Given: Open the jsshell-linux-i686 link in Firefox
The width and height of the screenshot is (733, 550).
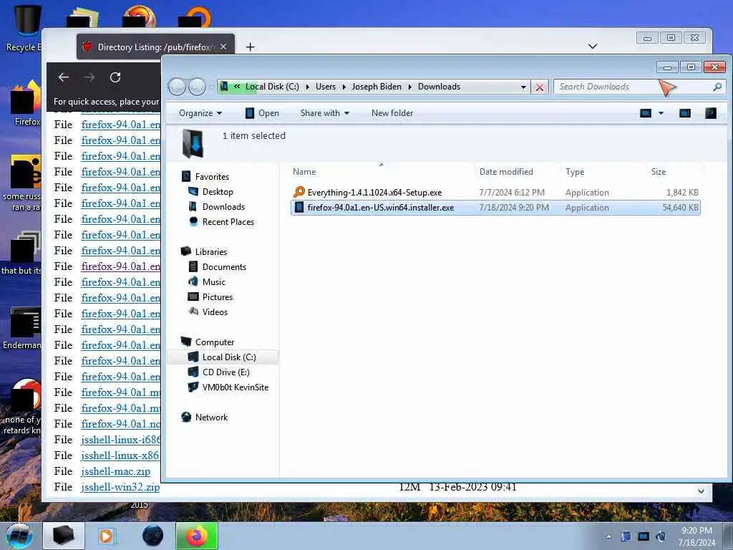Looking at the screenshot, I should pyautogui.click(x=120, y=440).
